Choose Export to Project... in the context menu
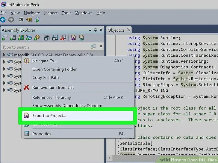218x163 pixels. 78,116
